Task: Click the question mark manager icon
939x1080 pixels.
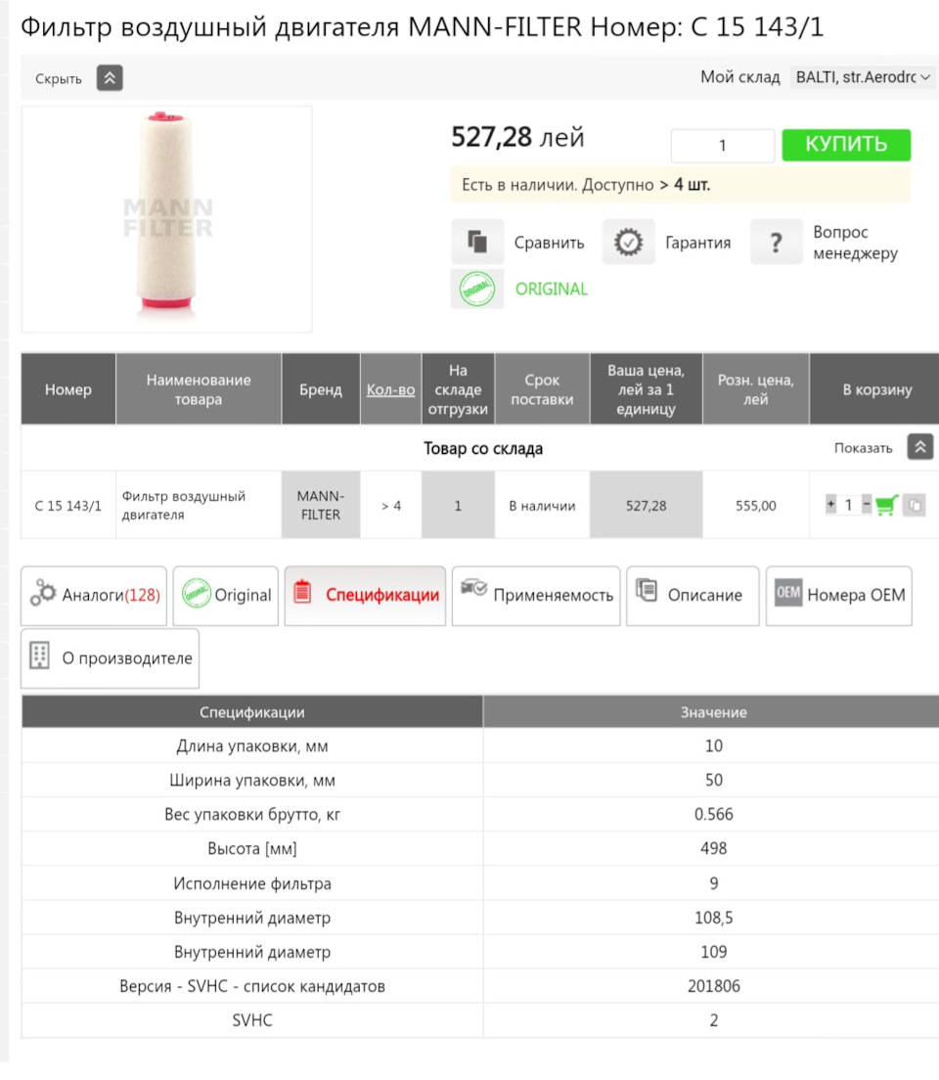Action: pyautogui.click(x=777, y=242)
